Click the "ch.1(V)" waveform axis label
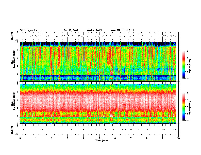Viewport: 201px width, 155px height. pos(12,36)
